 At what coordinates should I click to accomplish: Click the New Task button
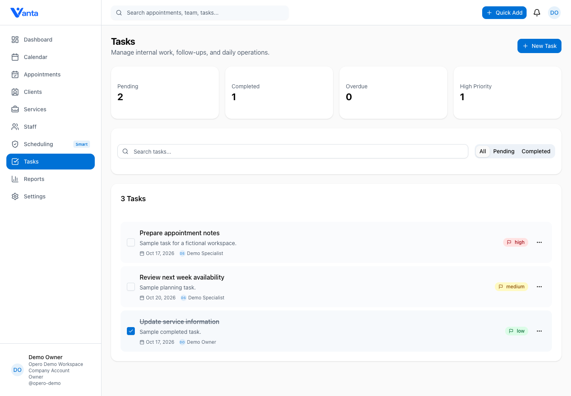[x=539, y=46]
